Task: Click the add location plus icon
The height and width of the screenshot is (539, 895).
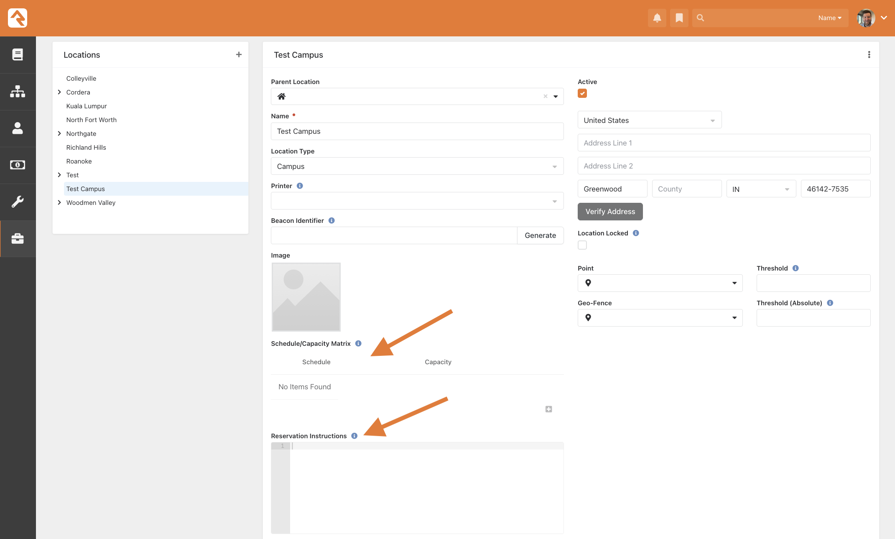Action: pyautogui.click(x=239, y=54)
